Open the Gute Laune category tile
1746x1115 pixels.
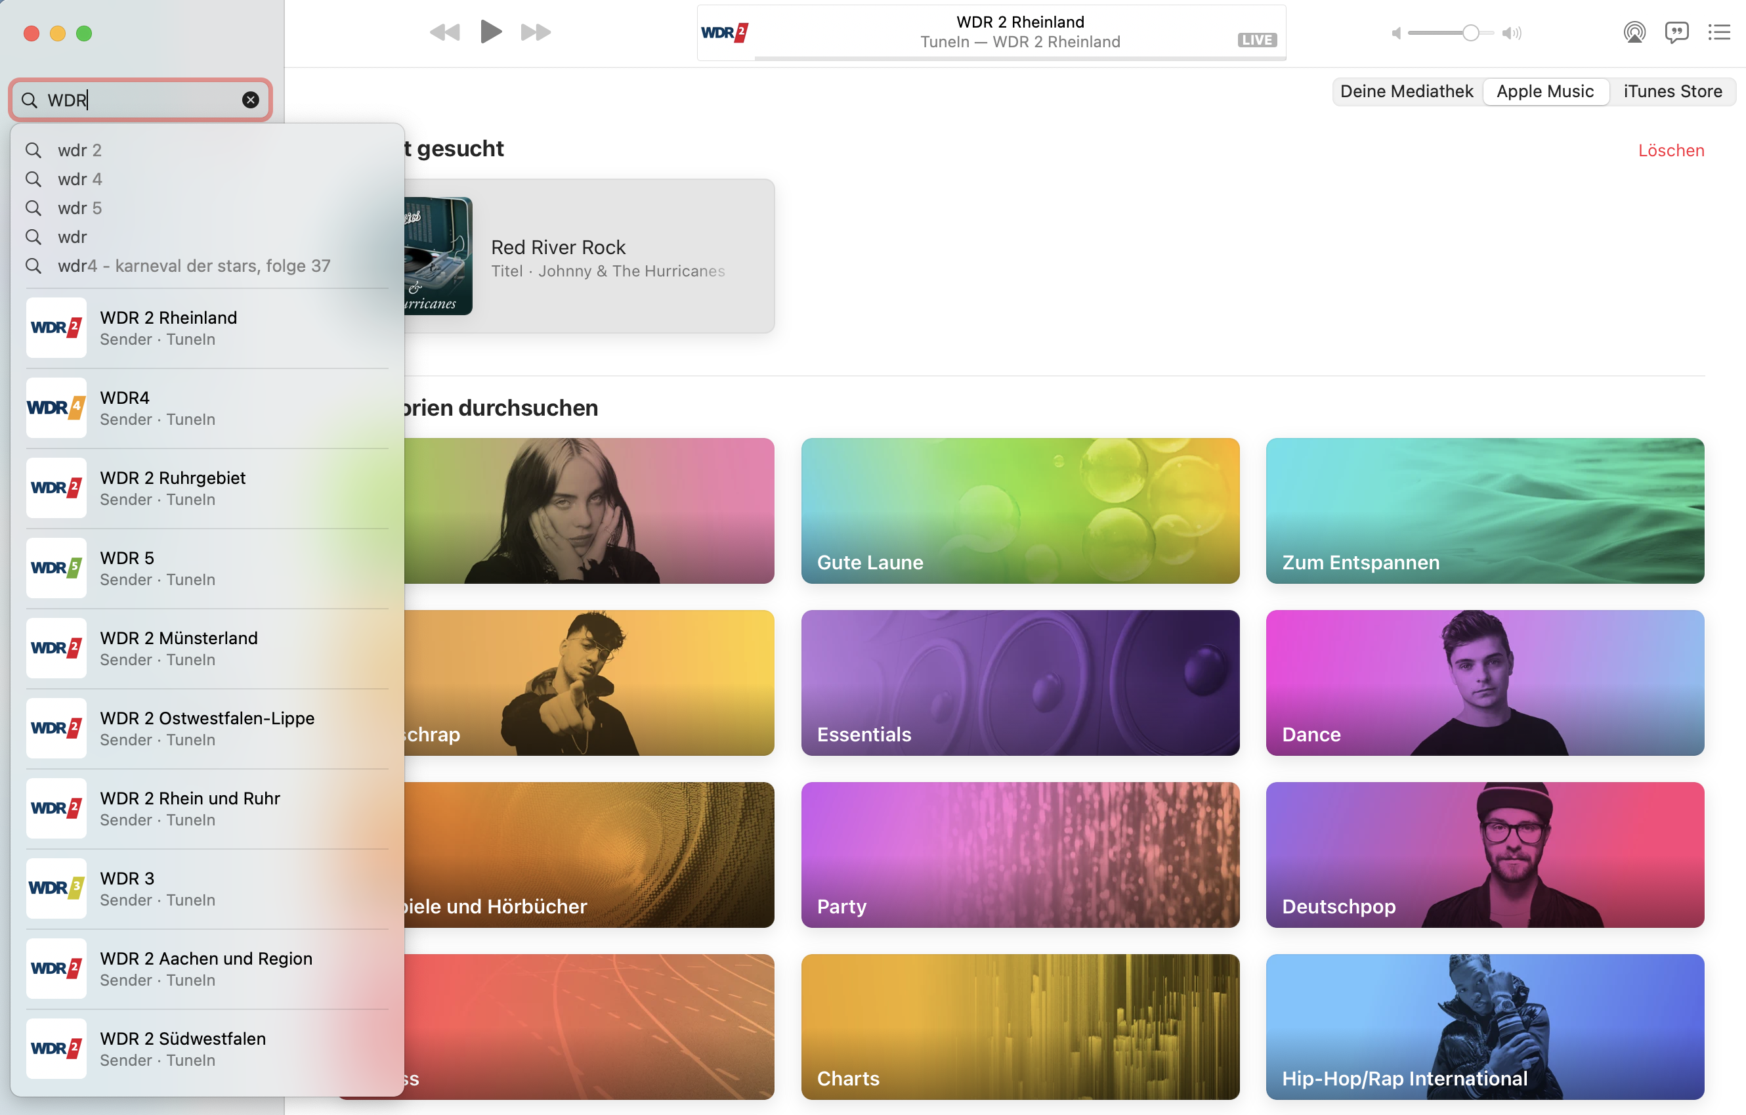pyautogui.click(x=1019, y=510)
